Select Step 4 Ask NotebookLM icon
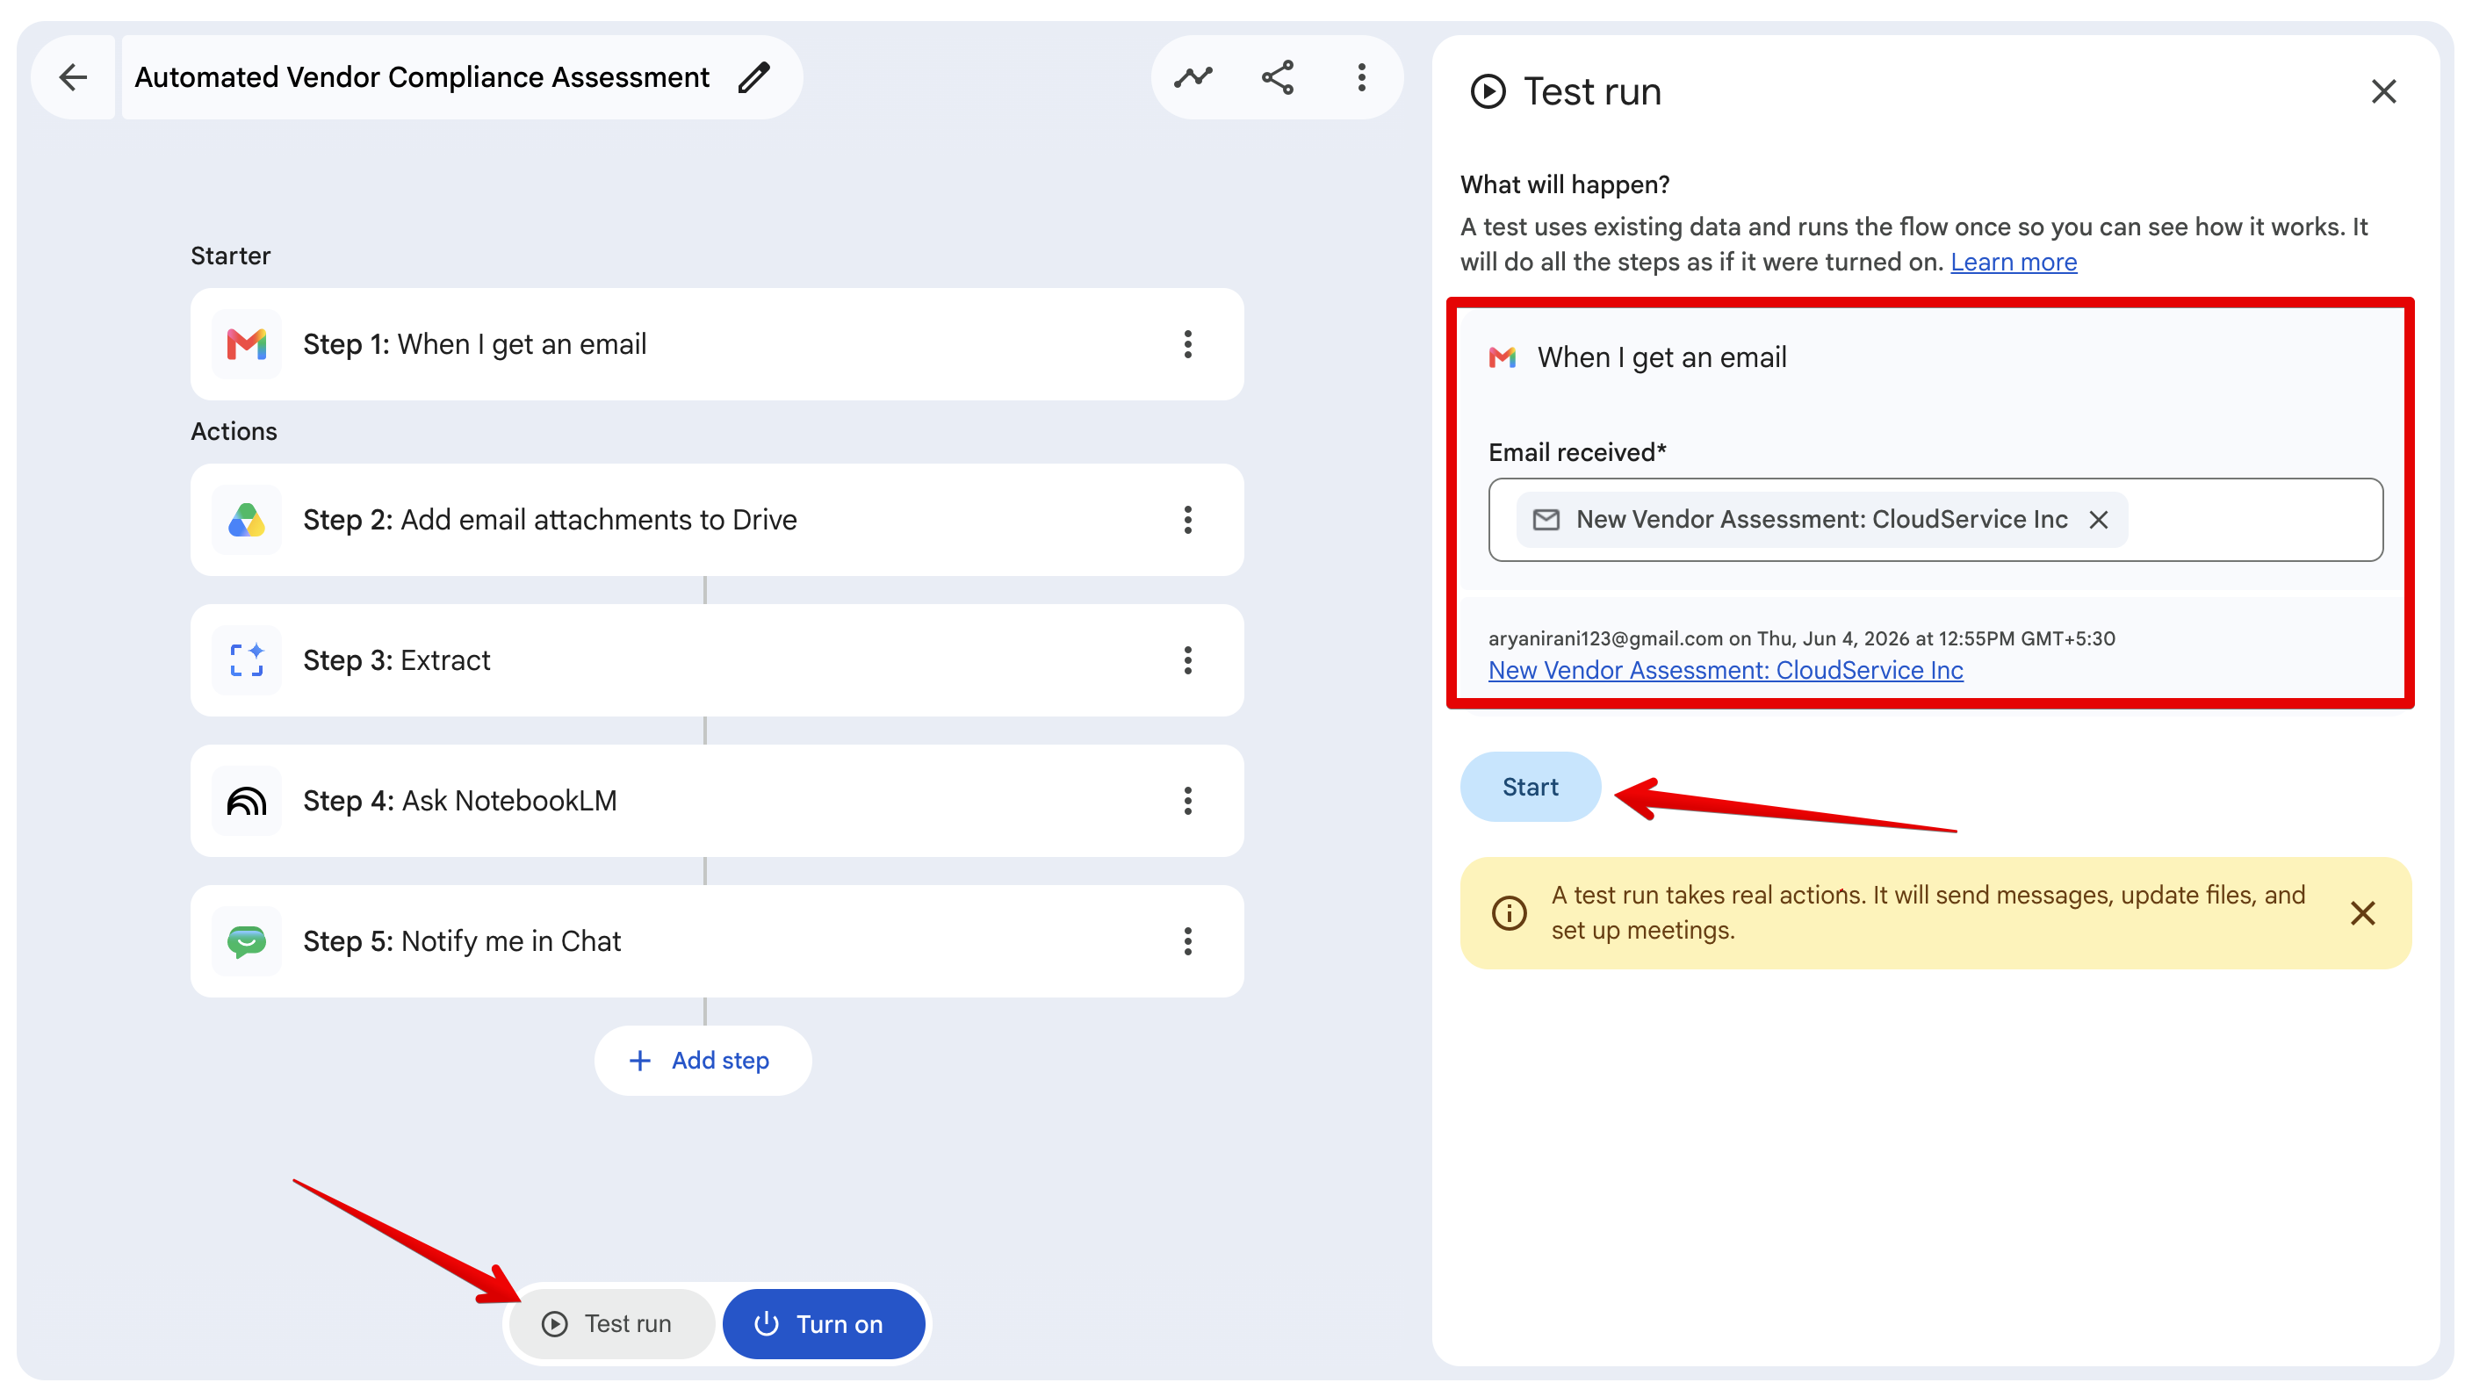Image resolution: width=2472 pixels, height=1397 pixels. [247, 801]
